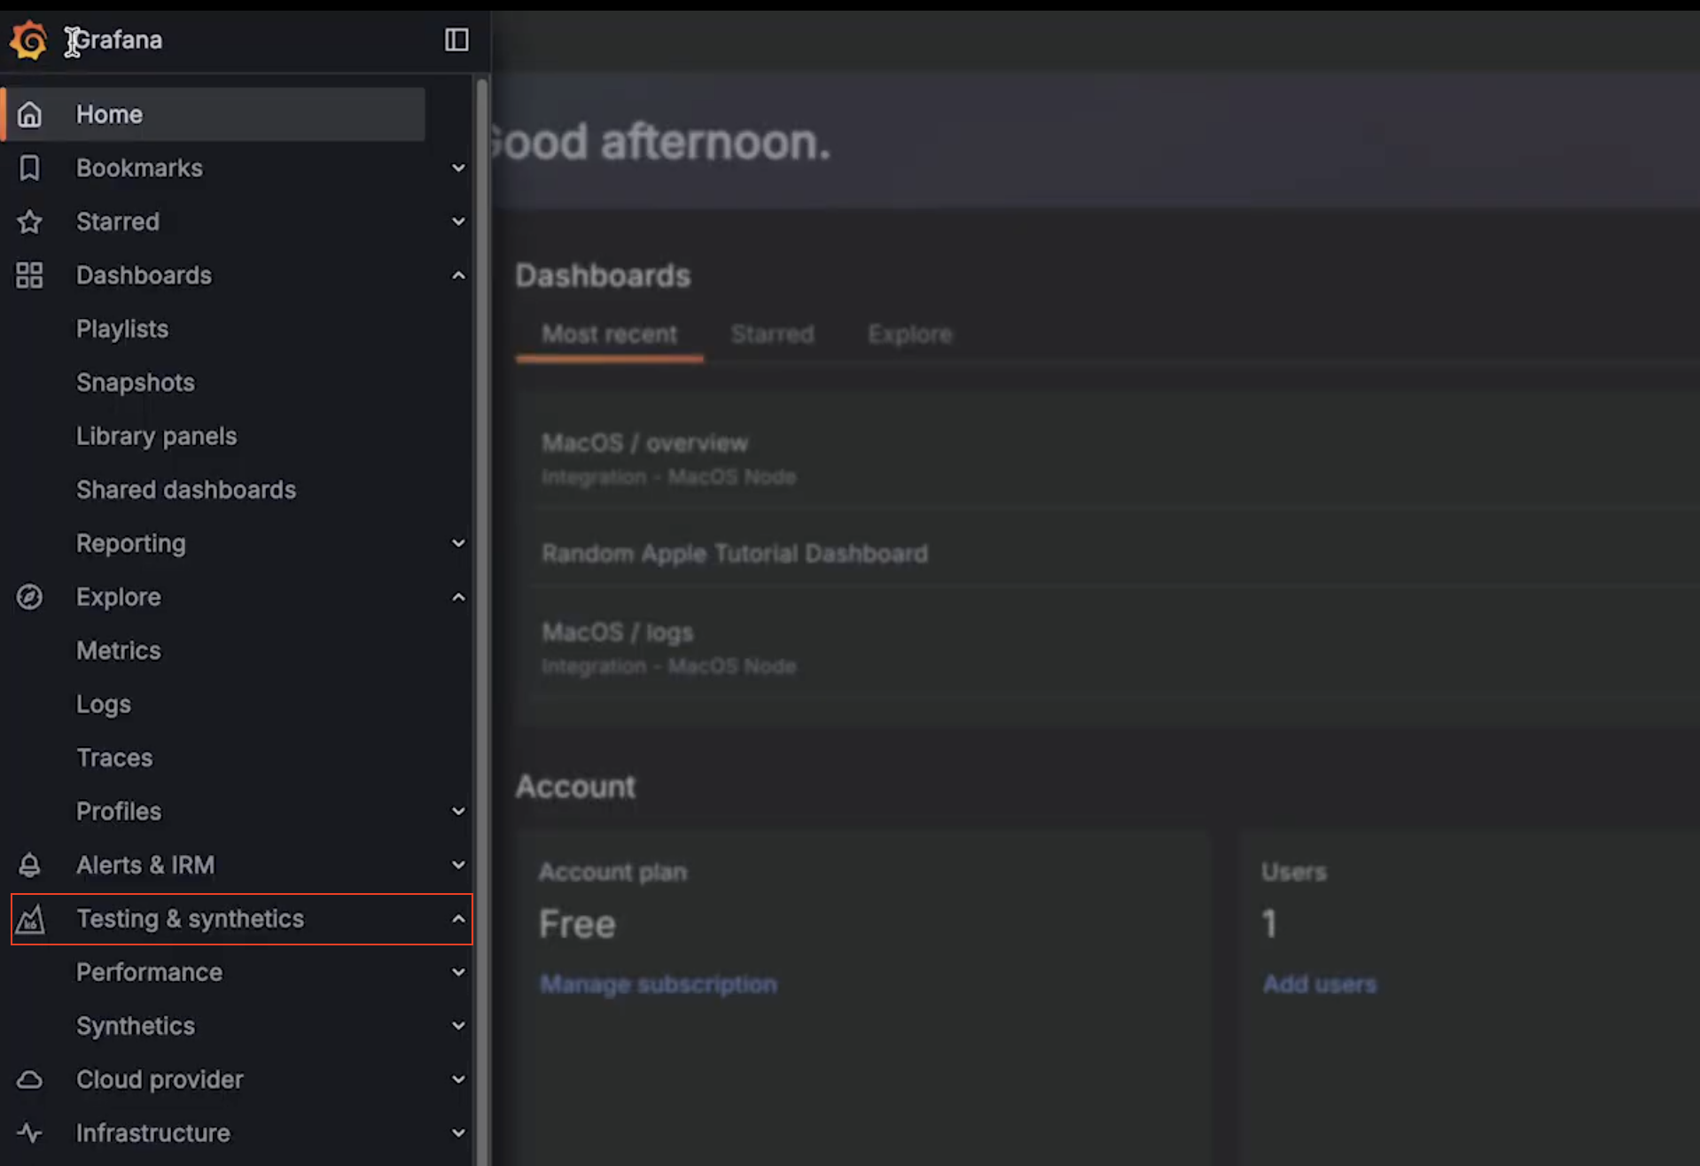
Task: Collapse the Dashboards section
Action: 458,276
